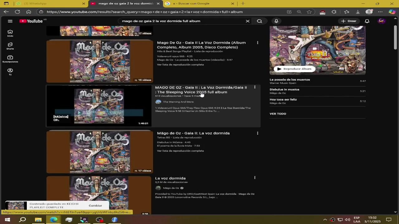Viewport: 399px width, 224px height.
Task: Open Inicio in the sidebar
Action: click(10, 33)
